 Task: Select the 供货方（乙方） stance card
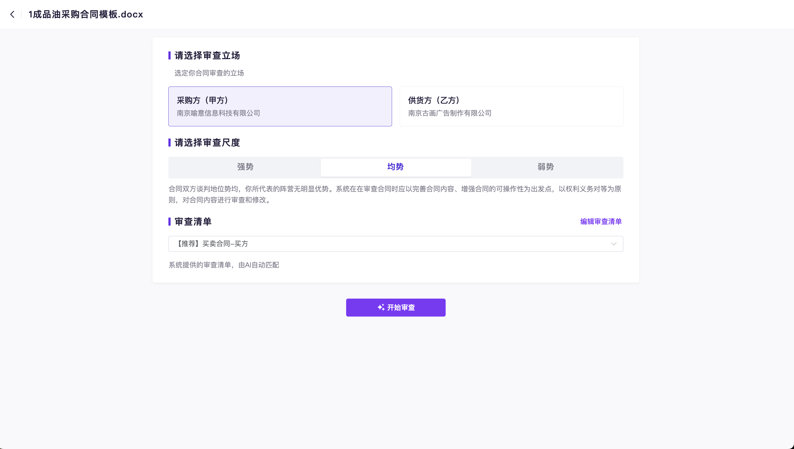tap(511, 106)
